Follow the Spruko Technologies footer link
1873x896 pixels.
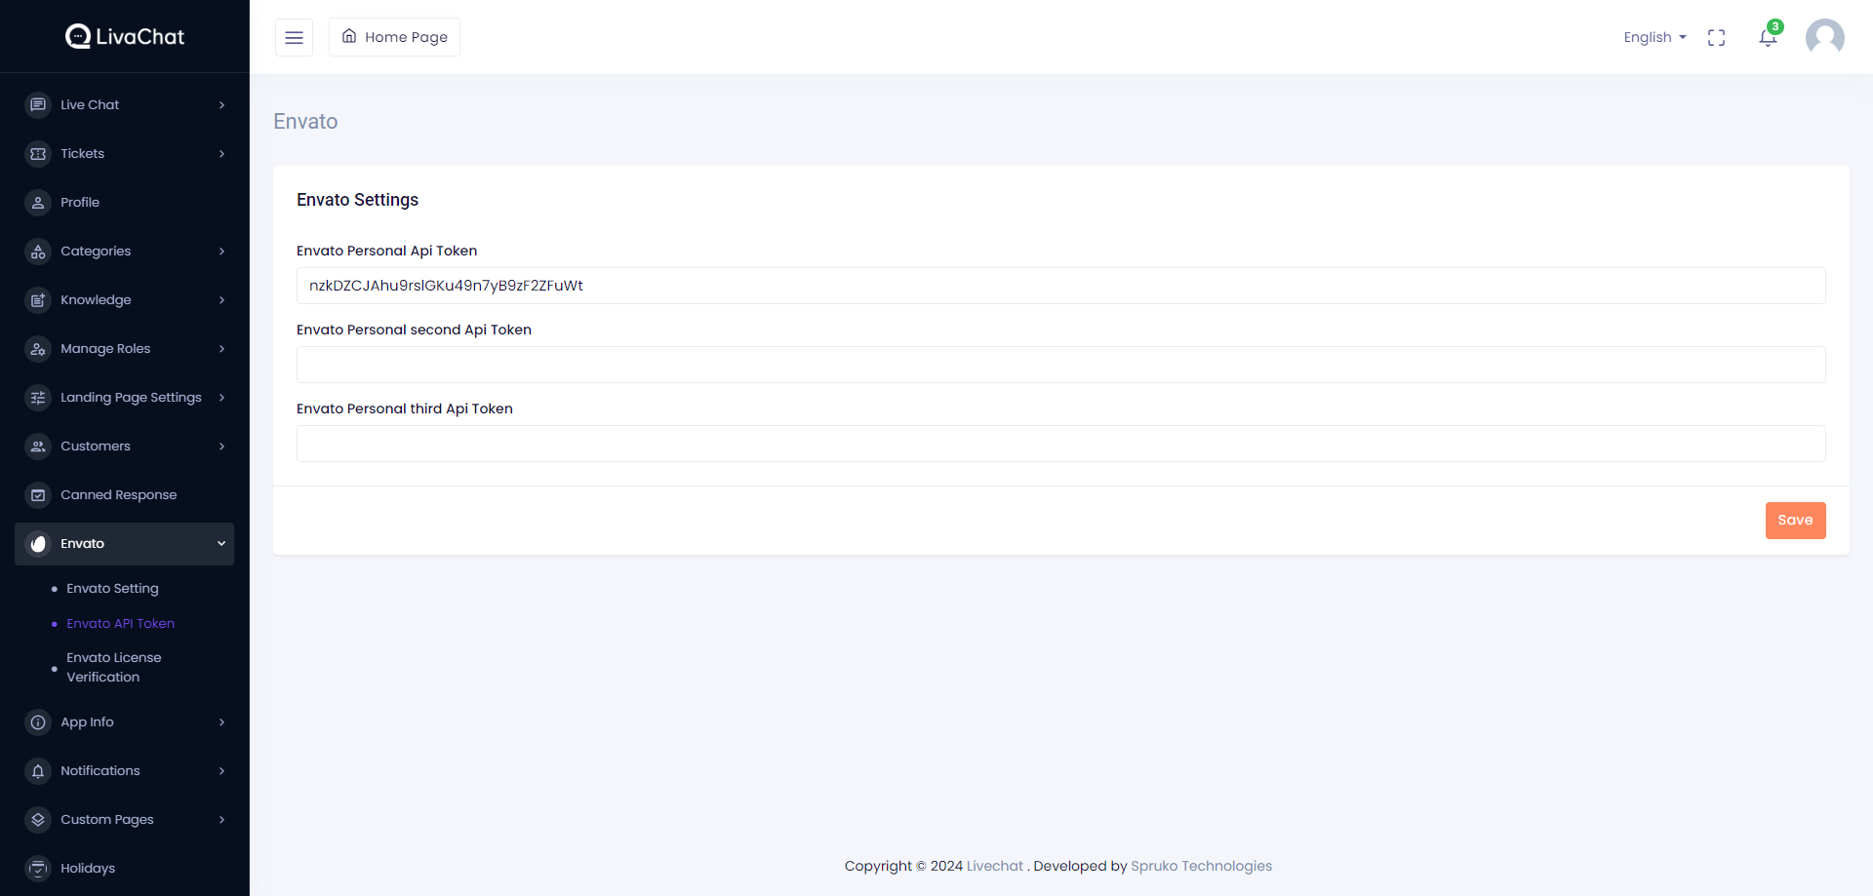point(1202,866)
